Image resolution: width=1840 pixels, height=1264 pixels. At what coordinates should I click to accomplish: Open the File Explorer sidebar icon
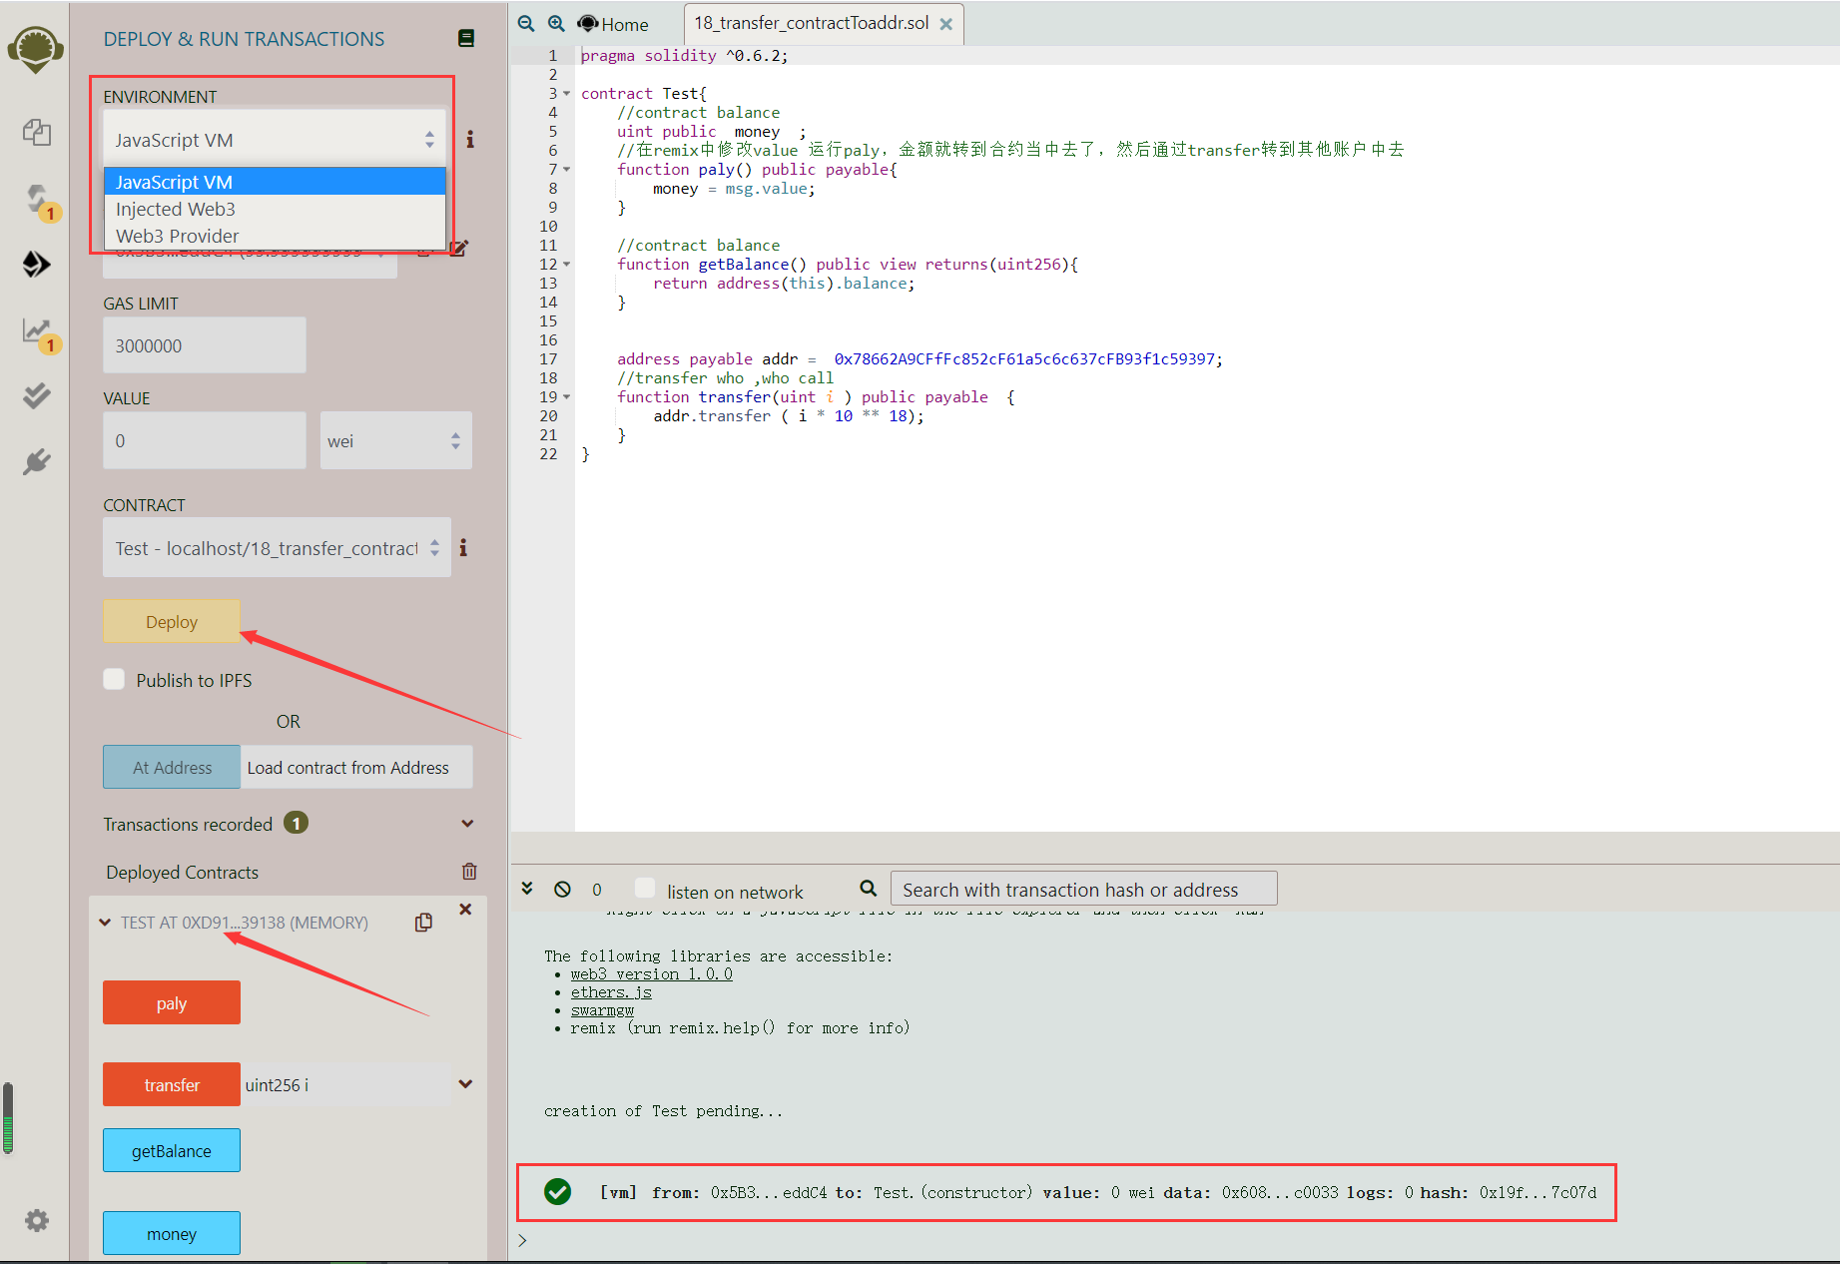[37, 133]
